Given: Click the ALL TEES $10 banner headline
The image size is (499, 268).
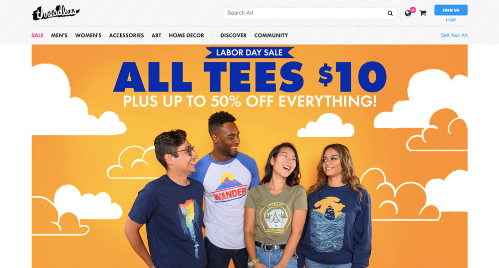Looking at the screenshot, I should click(250, 77).
